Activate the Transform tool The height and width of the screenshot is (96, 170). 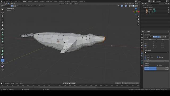pos(2,25)
